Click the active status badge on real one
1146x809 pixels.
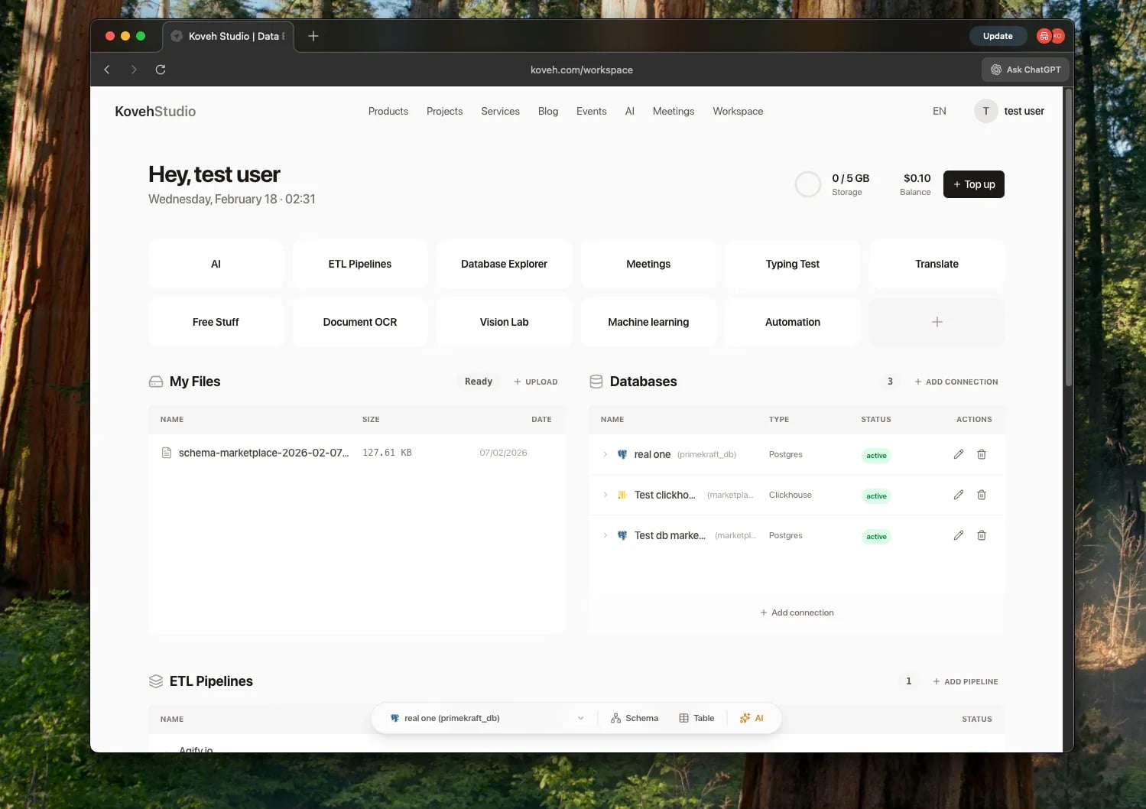click(875, 454)
